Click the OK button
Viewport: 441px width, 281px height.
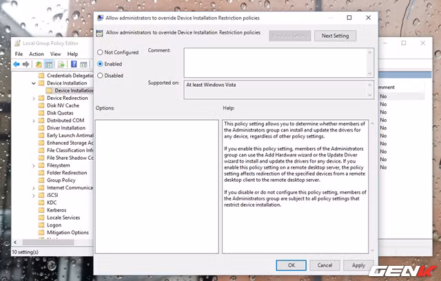[x=291, y=265]
